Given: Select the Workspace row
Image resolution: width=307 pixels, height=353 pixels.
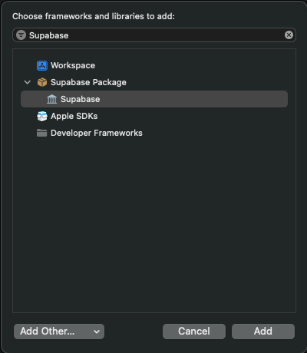Looking at the screenshot, I should click(154, 65).
